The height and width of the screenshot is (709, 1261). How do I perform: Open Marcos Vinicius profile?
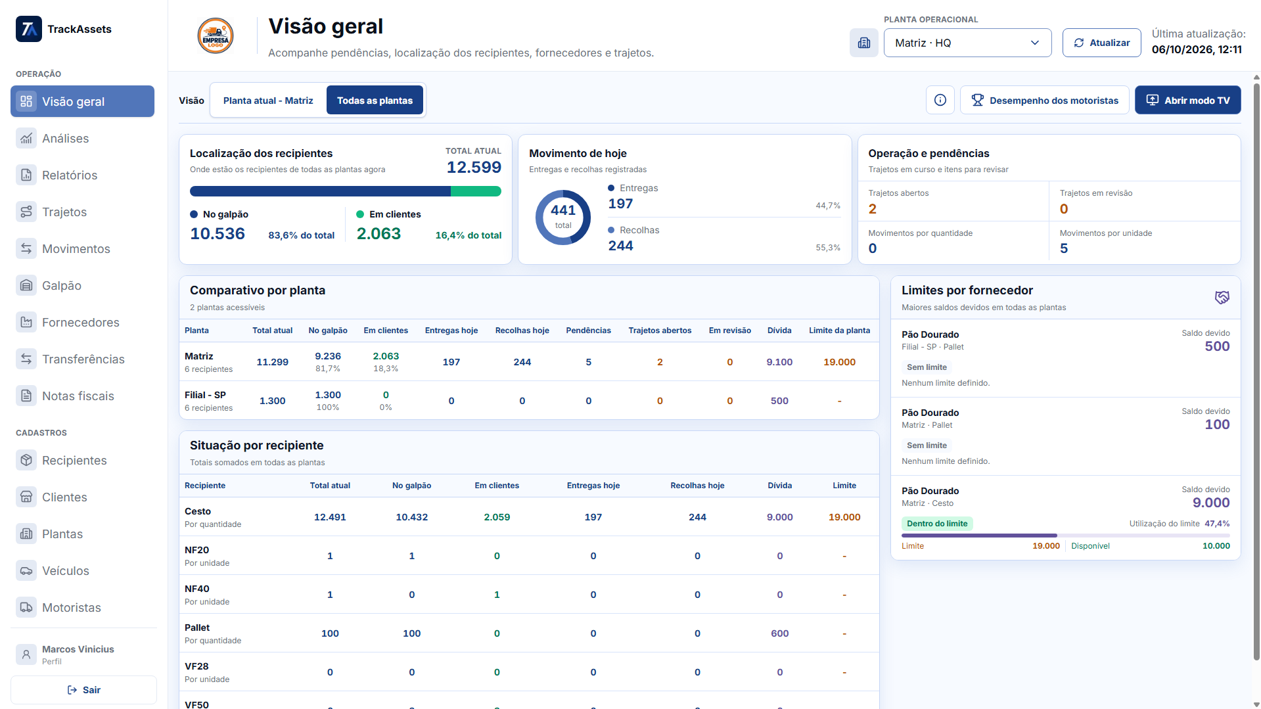click(x=83, y=654)
